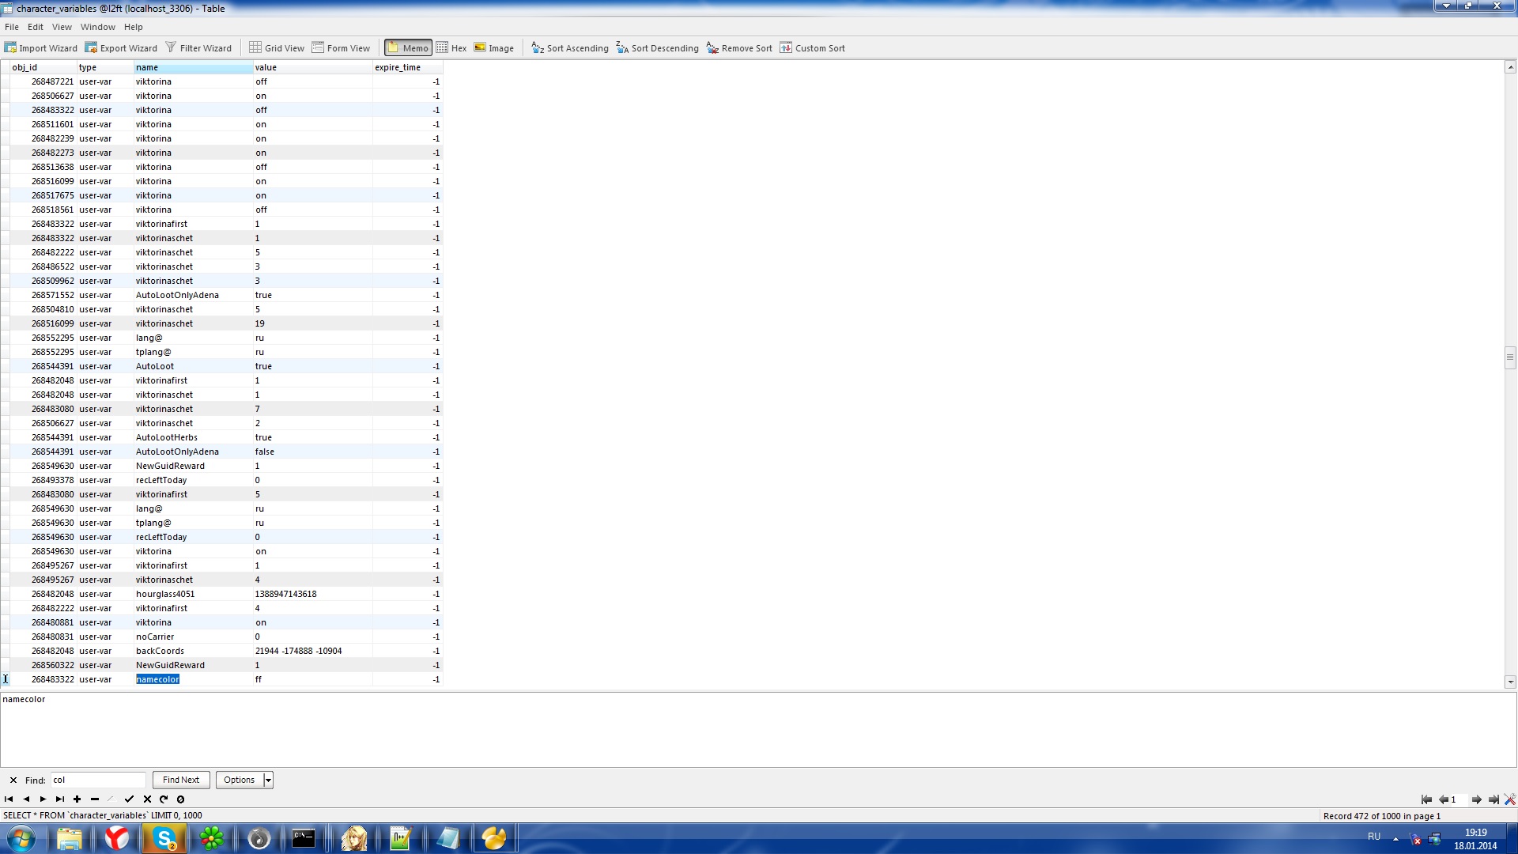Switch to Form View
The height and width of the screenshot is (854, 1518).
341,48
